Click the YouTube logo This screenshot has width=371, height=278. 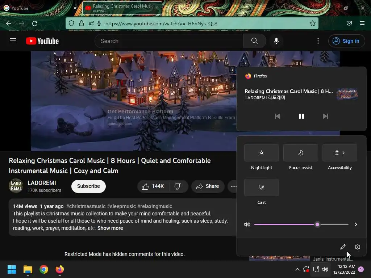click(x=42, y=41)
